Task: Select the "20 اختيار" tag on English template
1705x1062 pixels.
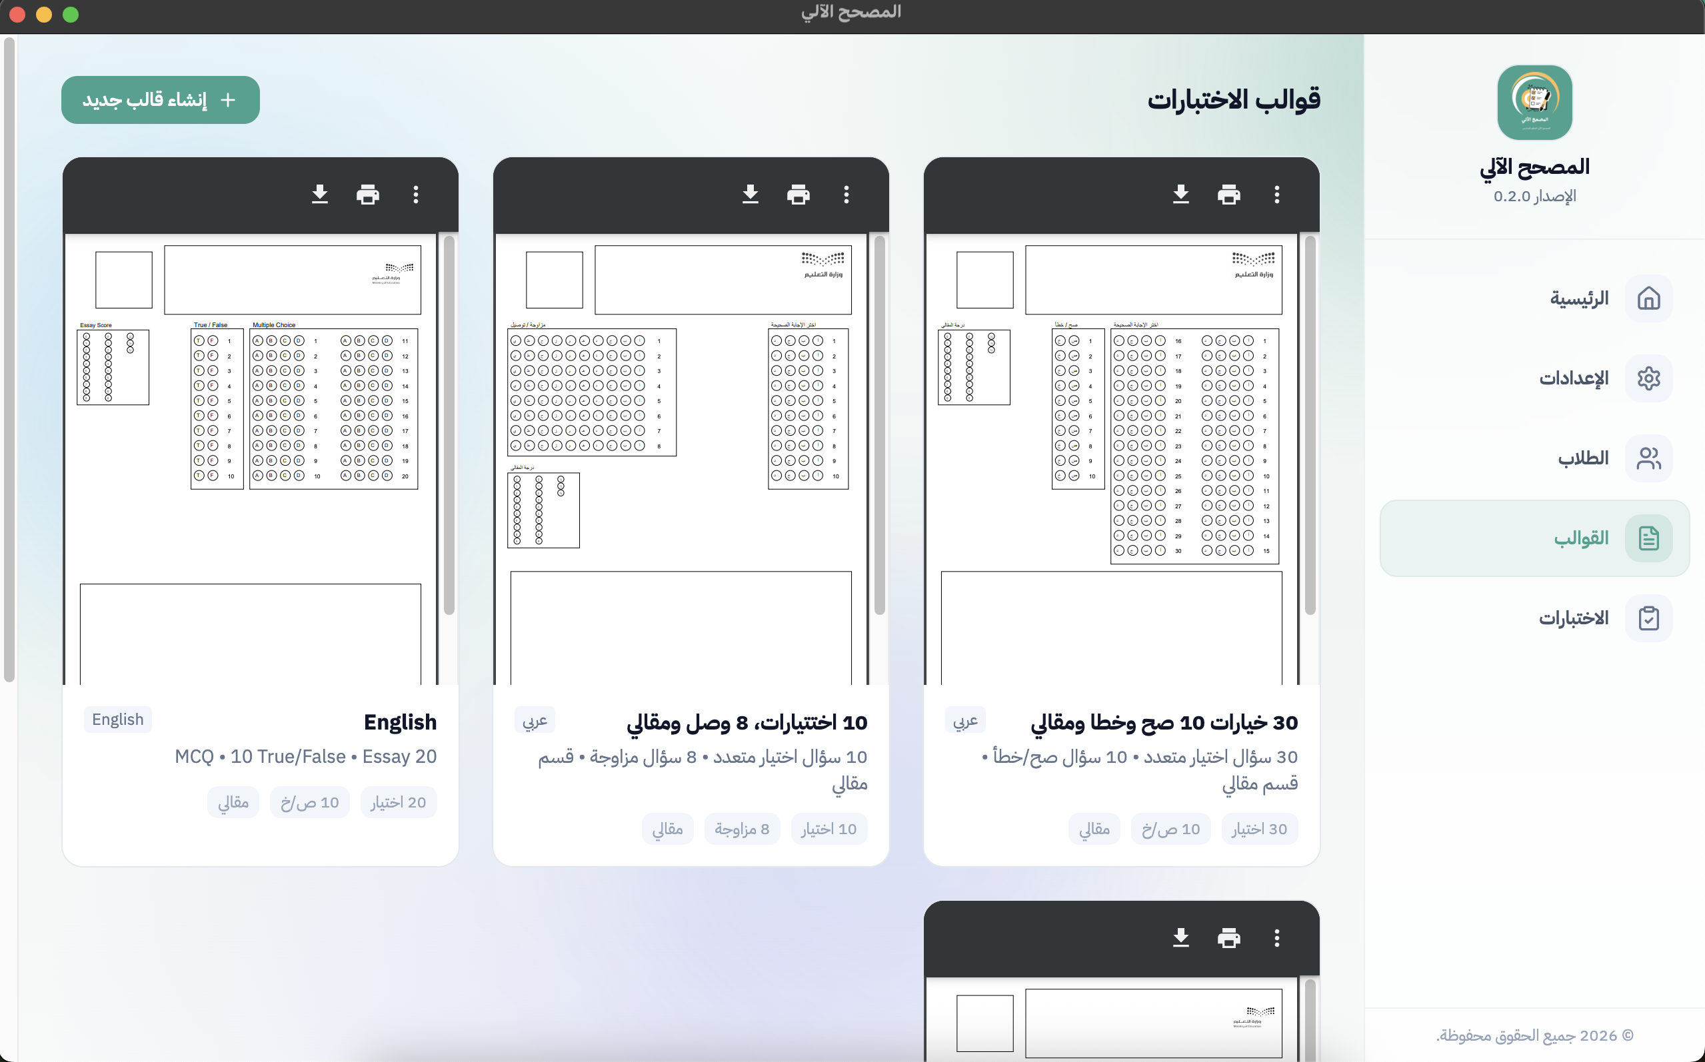Action: point(399,801)
